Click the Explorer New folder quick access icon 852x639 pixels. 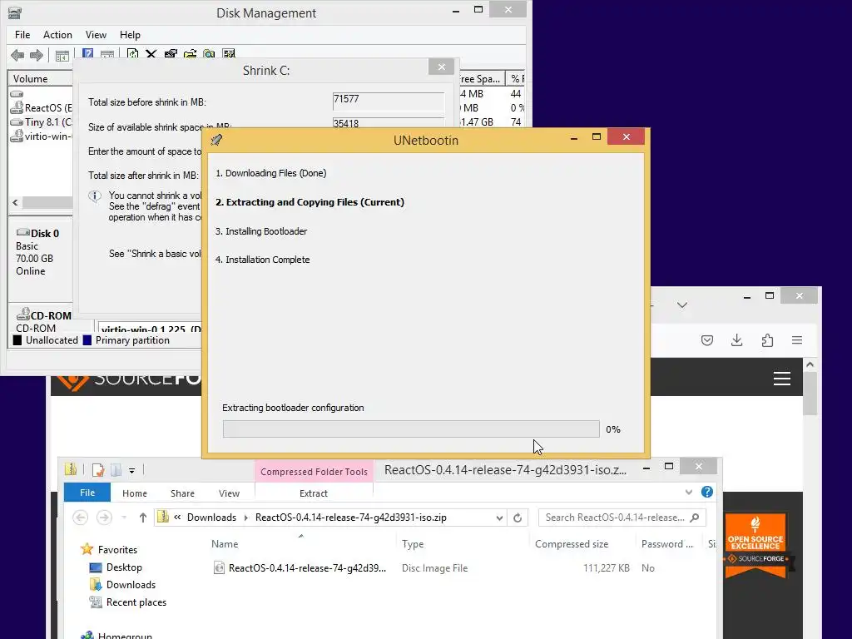(x=116, y=470)
